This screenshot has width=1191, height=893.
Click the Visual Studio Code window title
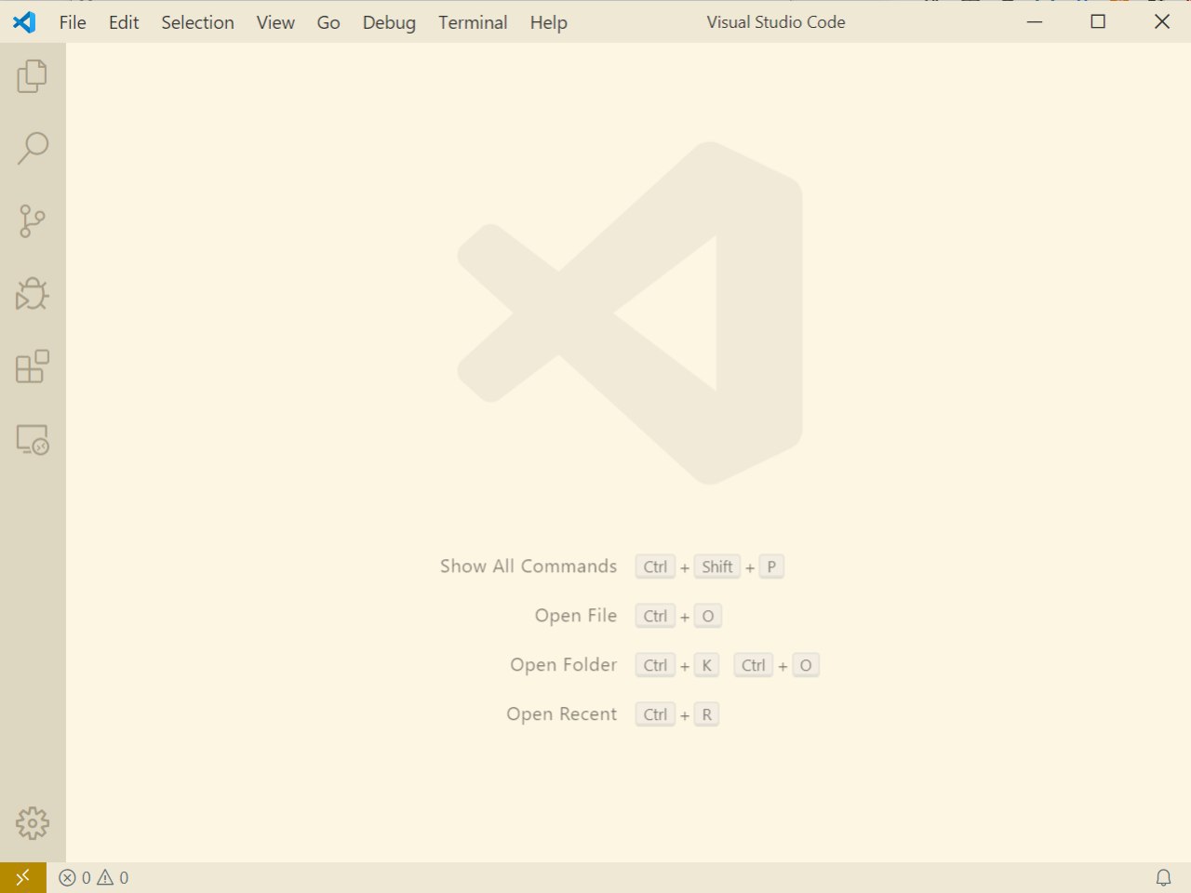(x=776, y=22)
